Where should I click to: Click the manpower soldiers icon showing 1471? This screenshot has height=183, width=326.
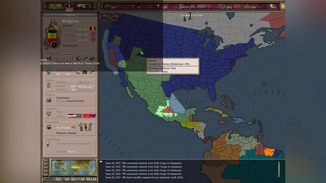point(106,7)
